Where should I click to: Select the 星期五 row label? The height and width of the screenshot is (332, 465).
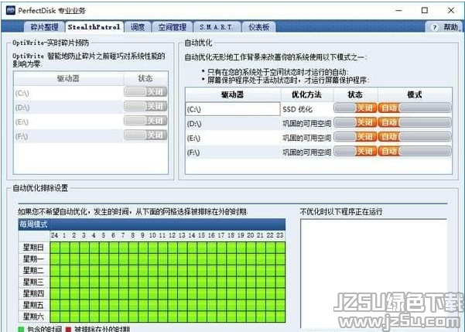(34, 305)
